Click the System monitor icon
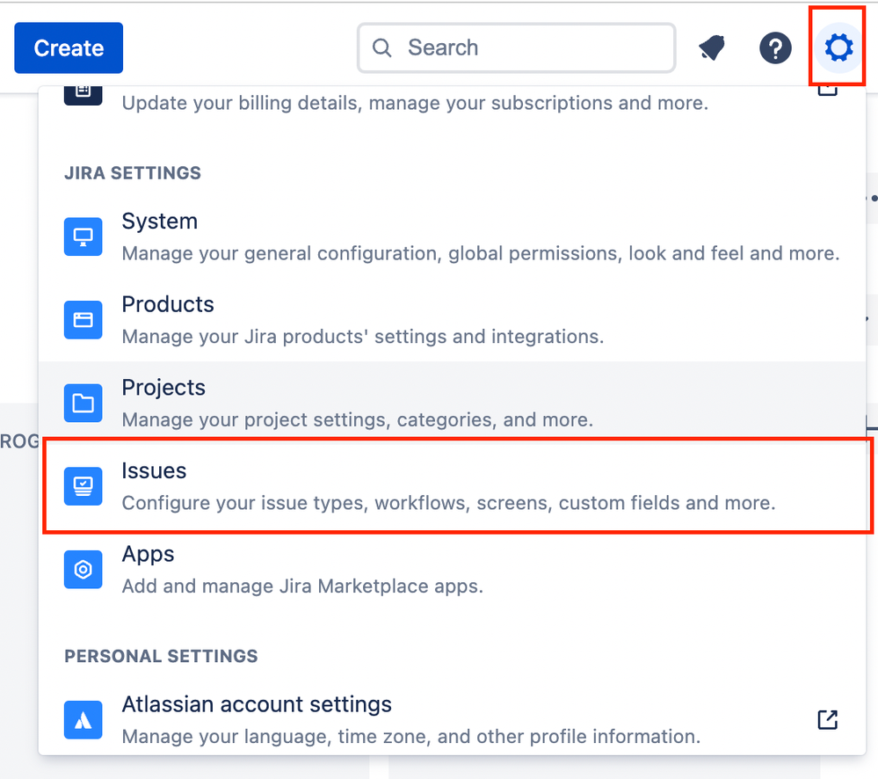Viewport: 878px width, 779px height. [x=83, y=237]
